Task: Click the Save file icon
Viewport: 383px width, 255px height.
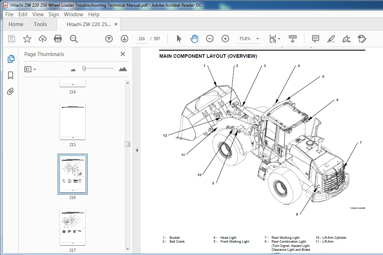Action: click(12, 39)
